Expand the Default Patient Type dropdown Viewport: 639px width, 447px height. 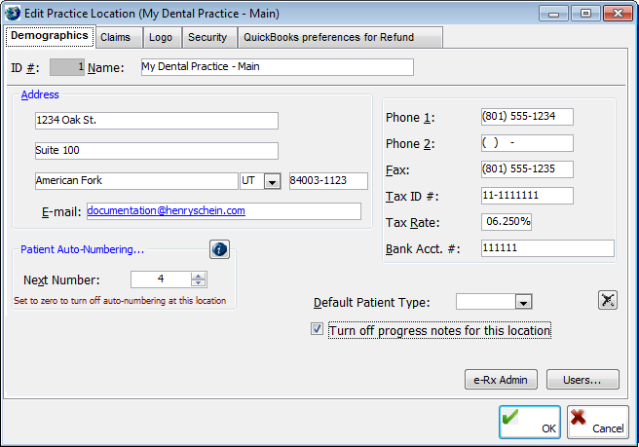(x=523, y=302)
